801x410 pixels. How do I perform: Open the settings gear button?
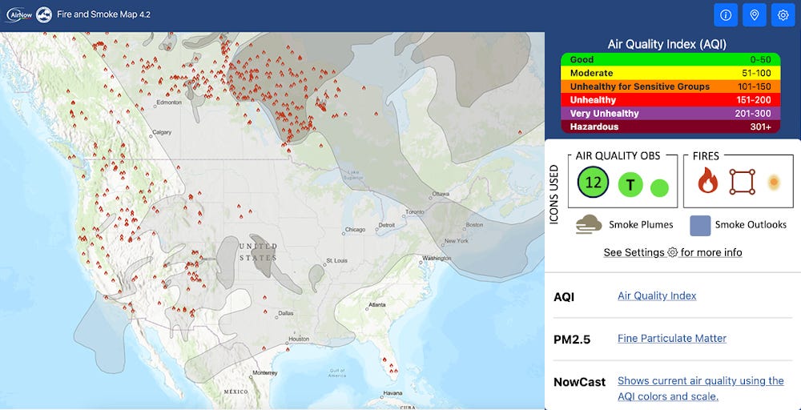coord(783,15)
